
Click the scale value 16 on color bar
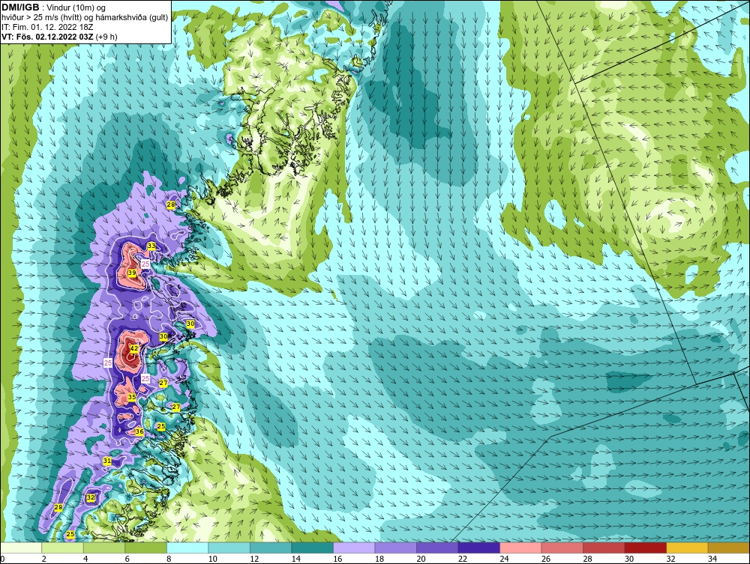coord(337,559)
